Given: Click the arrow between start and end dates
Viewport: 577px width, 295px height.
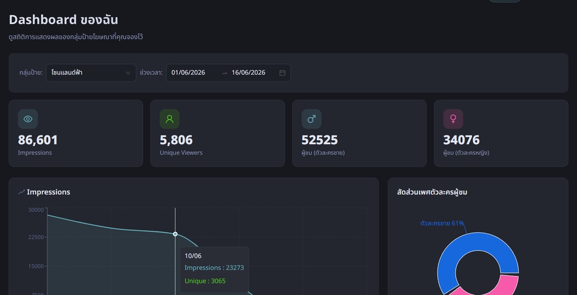Looking at the screenshot, I should (x=224, y=73).
